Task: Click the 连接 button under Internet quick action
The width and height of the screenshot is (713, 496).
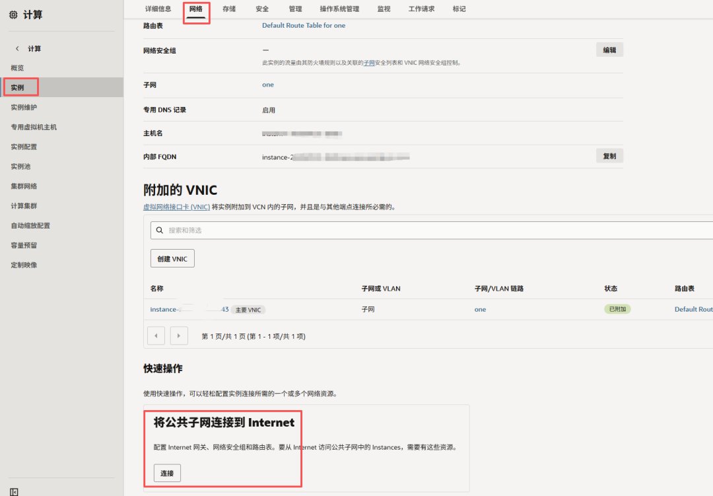Action: [167, 474]
